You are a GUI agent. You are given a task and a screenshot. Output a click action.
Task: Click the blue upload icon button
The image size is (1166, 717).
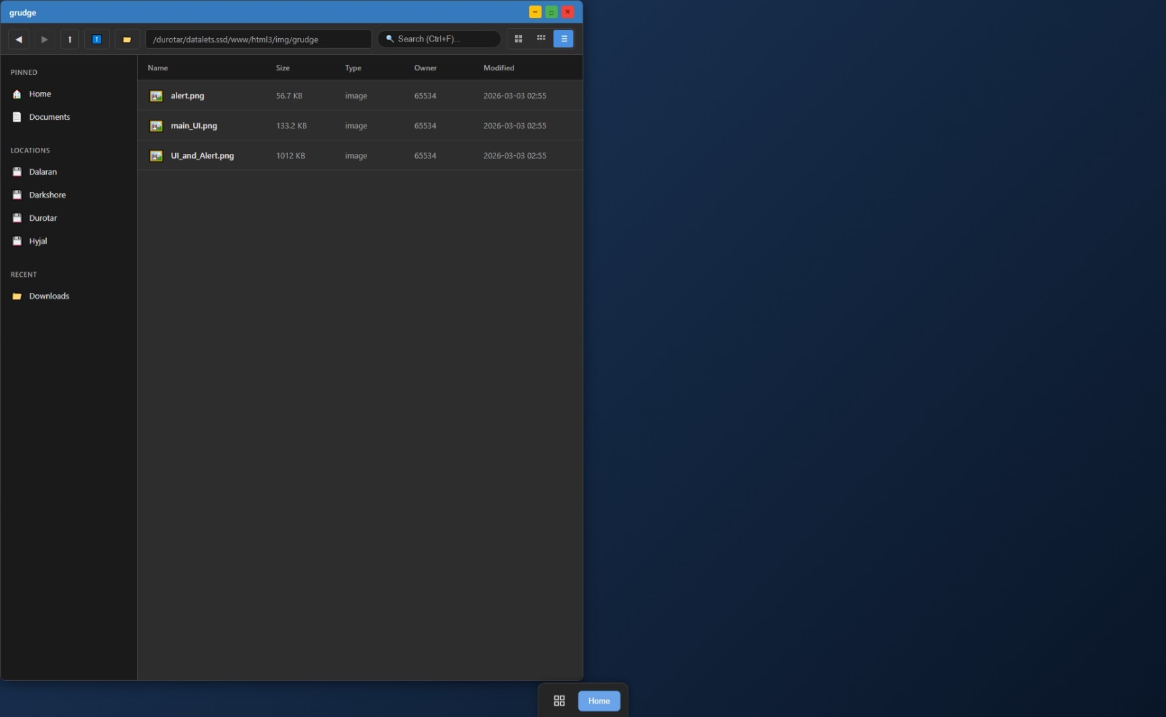pyautogui.click(x=97, y=39)
